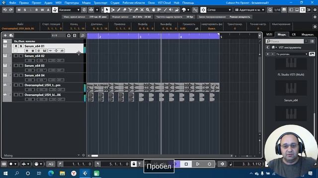Viewport: 318px width, 178px height.
Task: Toggle Mute on Serum_x64 01 track
Action: click(x=16, y=46)
